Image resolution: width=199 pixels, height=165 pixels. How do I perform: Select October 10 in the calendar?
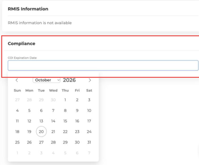(x=89, y=110)
